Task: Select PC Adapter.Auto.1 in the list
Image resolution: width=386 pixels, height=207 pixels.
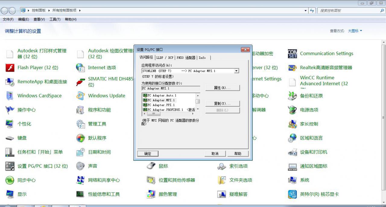Action: (x=160, y=96)
